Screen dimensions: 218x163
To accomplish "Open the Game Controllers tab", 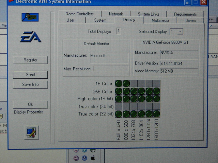I will click(x=80, y=14).
